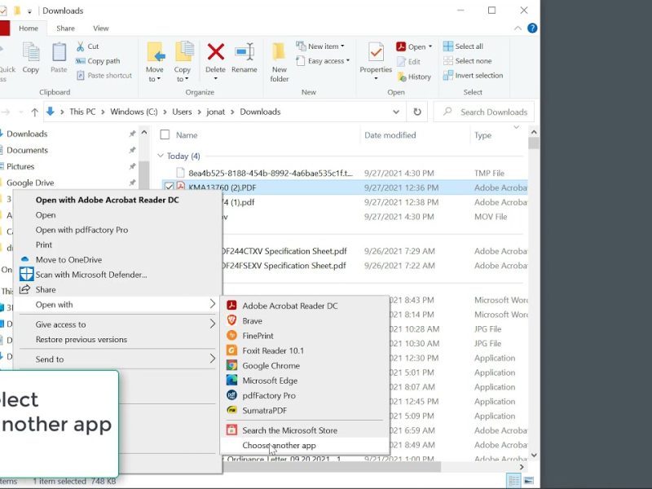Click Restore previous versions
652x489 pixels.
click(x=117, y=339)
